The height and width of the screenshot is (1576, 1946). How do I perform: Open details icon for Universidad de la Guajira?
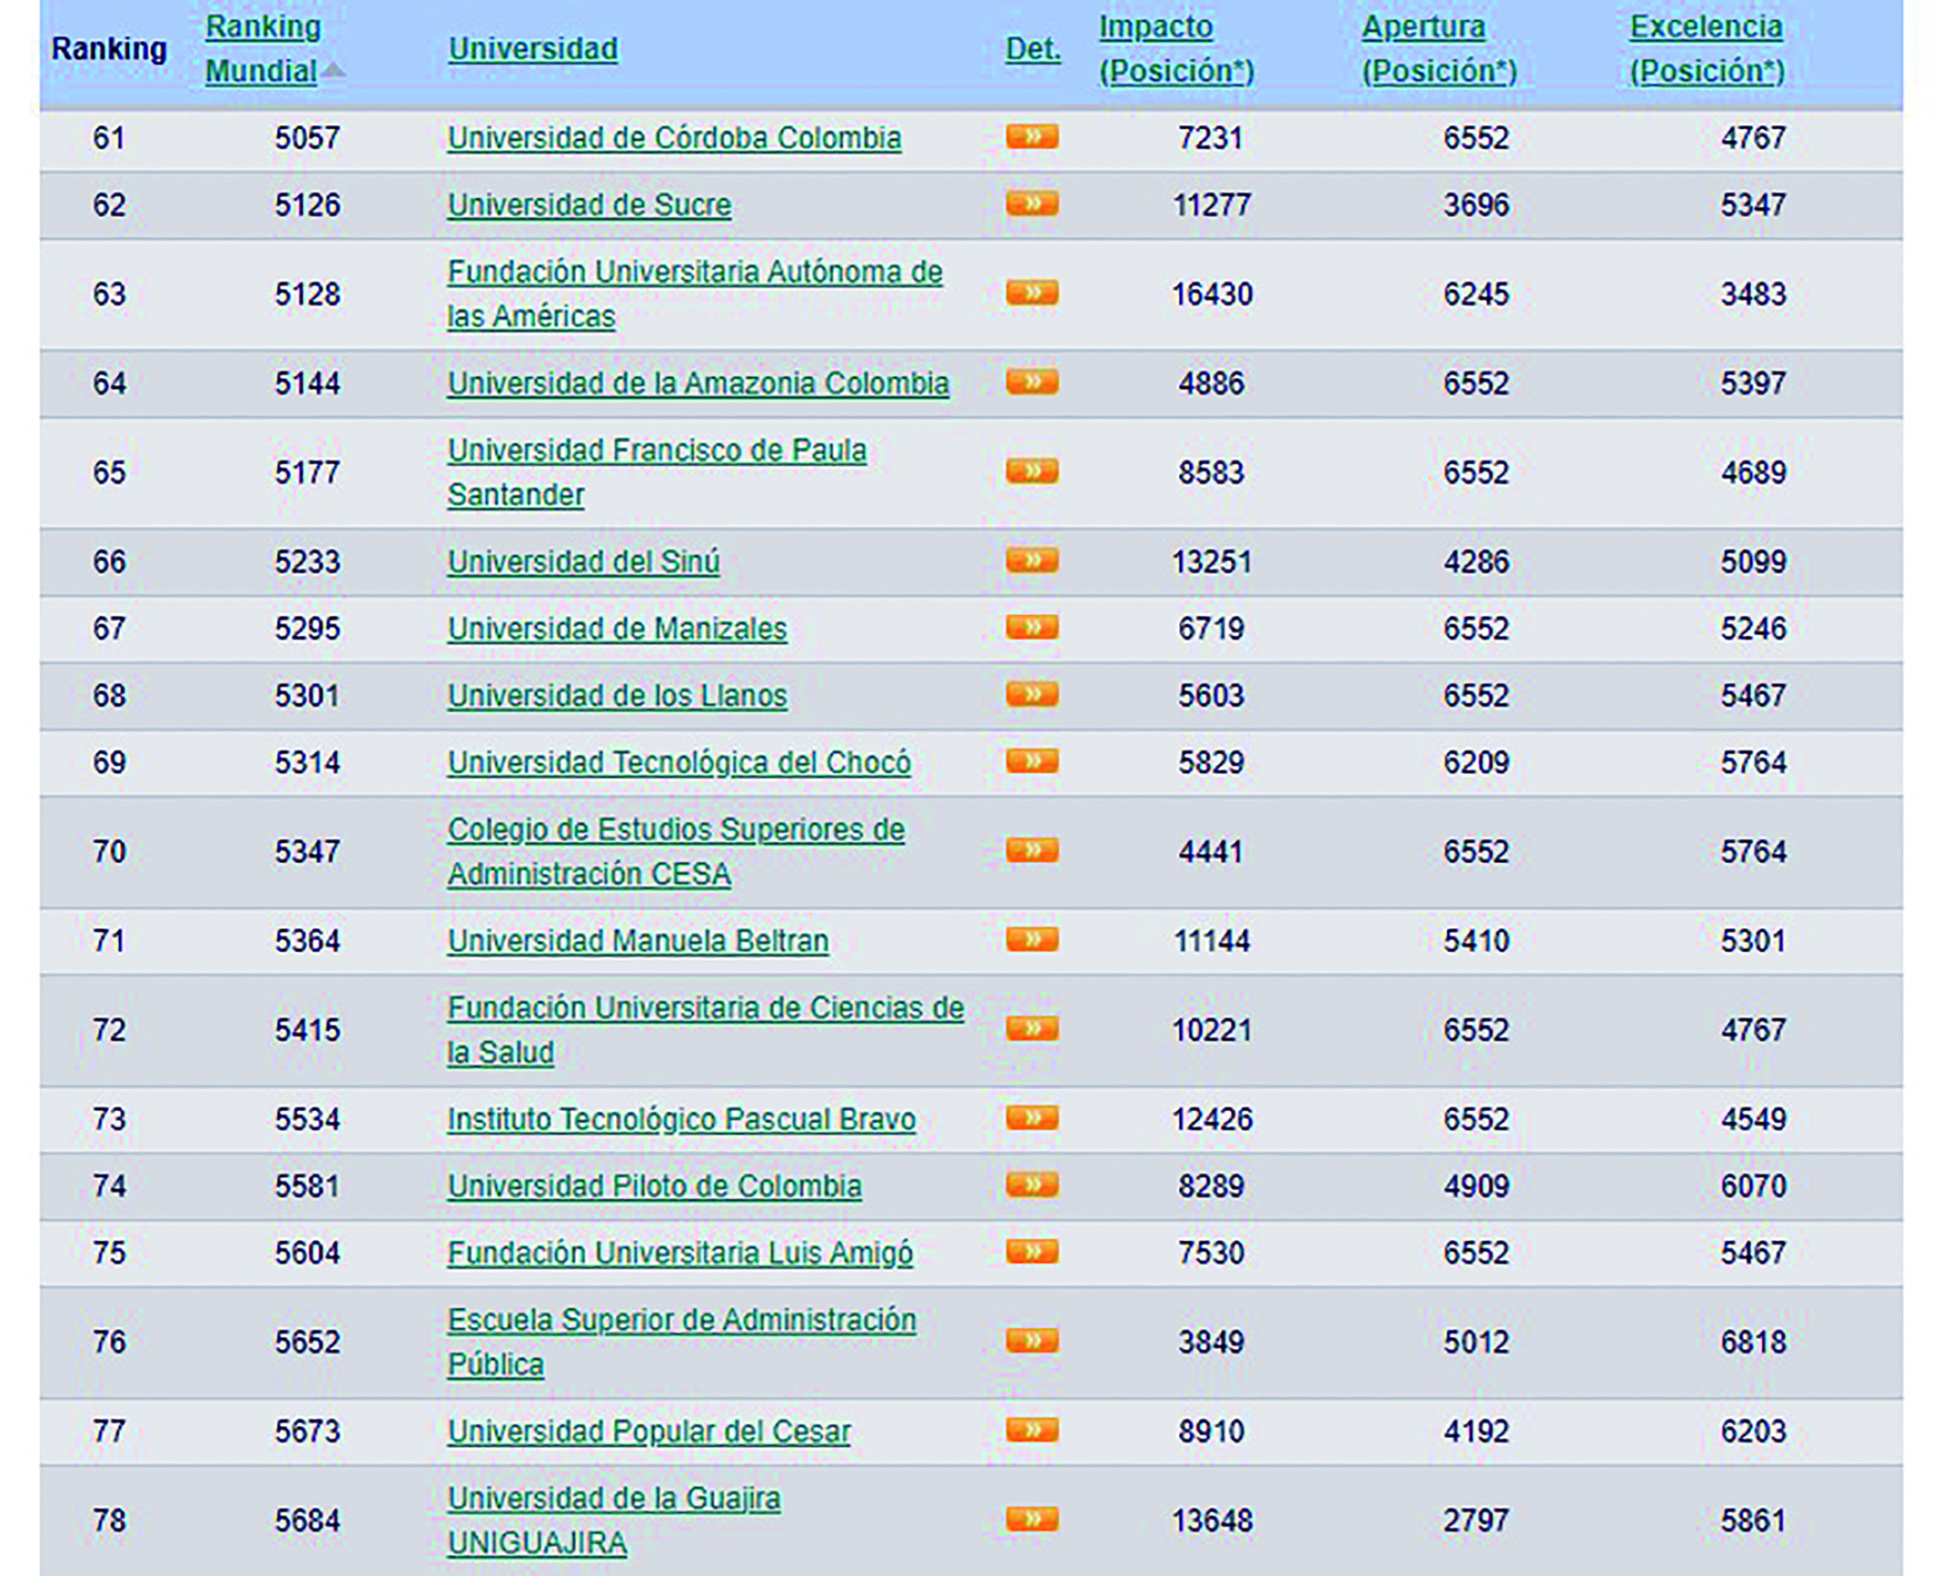(x=1032, y=1520)
